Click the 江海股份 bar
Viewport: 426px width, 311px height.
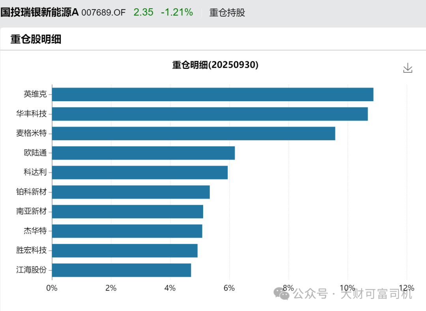pos(121,270)
